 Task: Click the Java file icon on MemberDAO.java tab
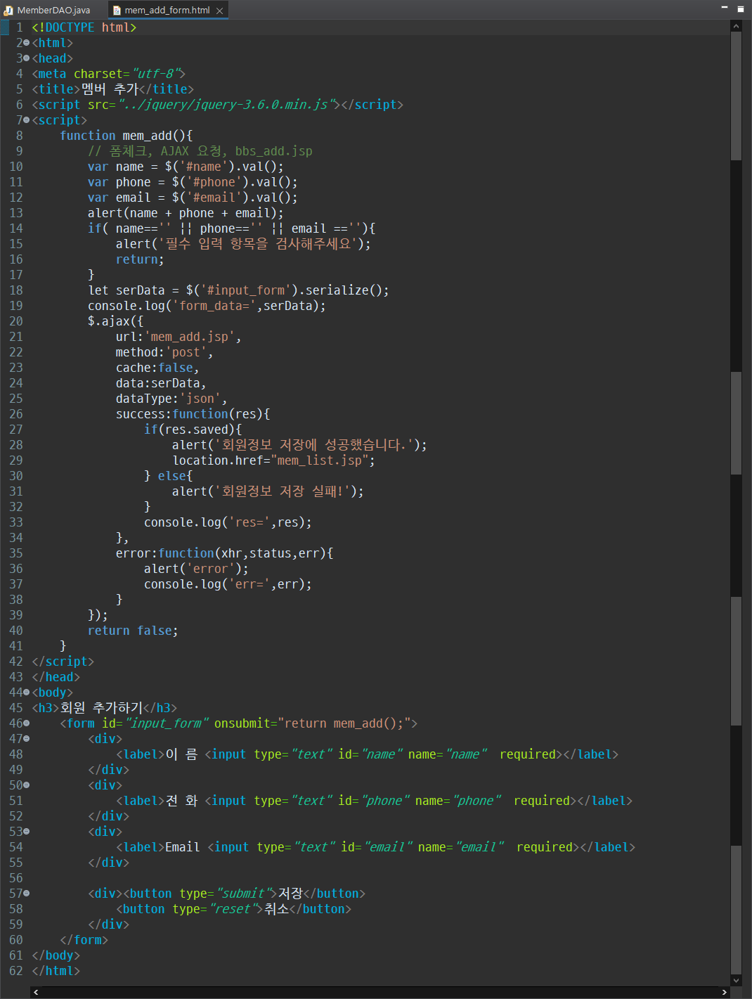8,11
